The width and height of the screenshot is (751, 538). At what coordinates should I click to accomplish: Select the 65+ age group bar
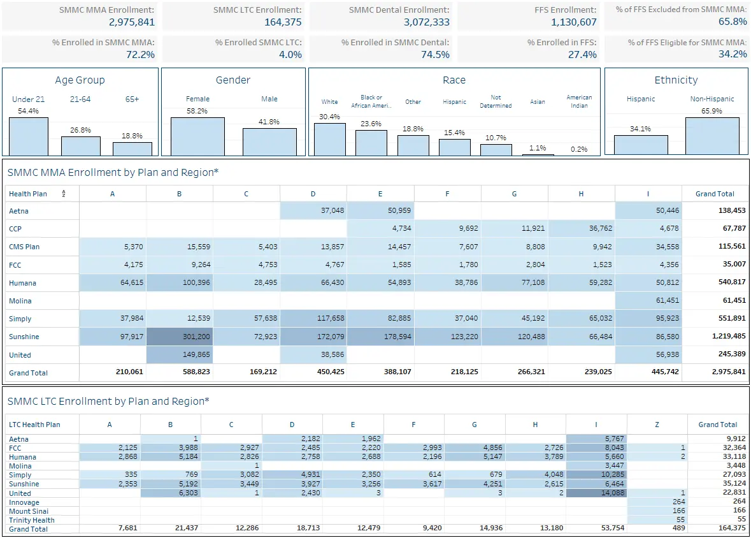pyautogui.click(x=132, y=149)
